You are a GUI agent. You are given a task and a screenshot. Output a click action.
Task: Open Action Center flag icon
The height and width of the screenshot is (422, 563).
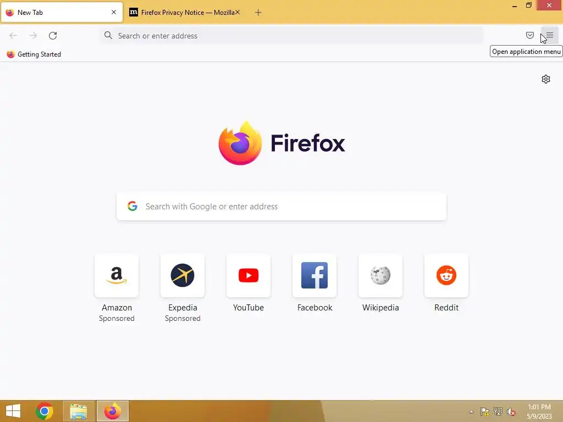point(485,412)
